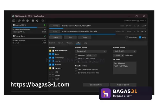This screenshot has width=156, height=104.
Task: Click Reset to default button
Action: click(x=123, y=85)
